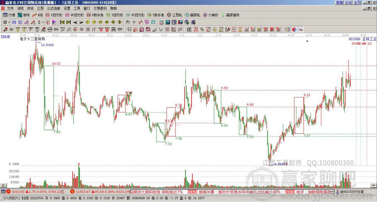Open the 9P四方形 tool
The width and height of the screenshot is (377, 202).
(75, 15)
